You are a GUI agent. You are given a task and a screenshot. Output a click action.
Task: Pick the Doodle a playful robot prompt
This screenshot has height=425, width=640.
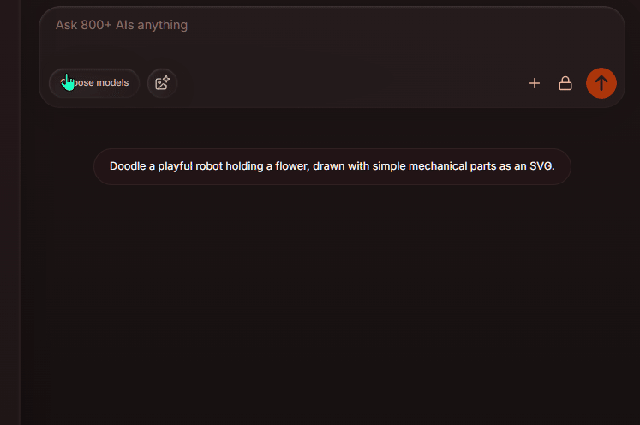pos(332,166)
